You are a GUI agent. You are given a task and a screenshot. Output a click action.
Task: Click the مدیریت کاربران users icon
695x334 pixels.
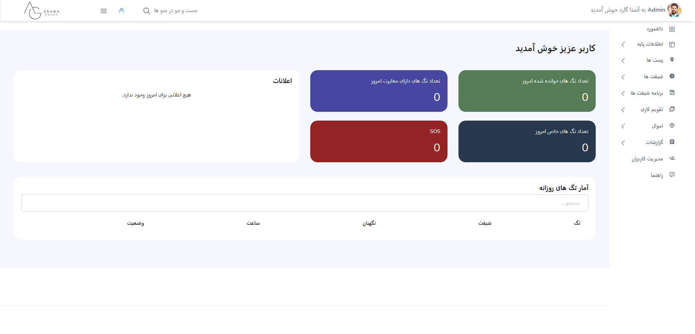[x=672, y=159]
